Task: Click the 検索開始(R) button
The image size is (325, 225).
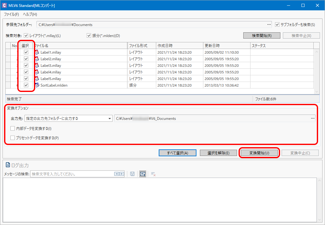Action: pos(262,35)
